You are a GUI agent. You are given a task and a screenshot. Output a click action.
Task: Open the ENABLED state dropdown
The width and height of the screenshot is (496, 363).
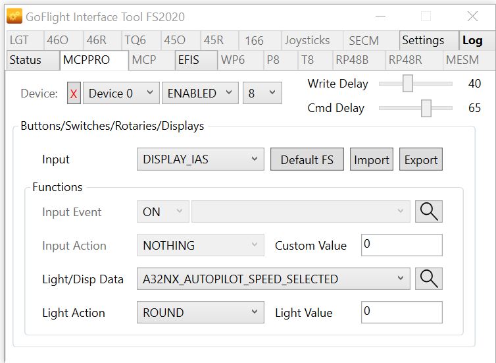tap(200, 94)
